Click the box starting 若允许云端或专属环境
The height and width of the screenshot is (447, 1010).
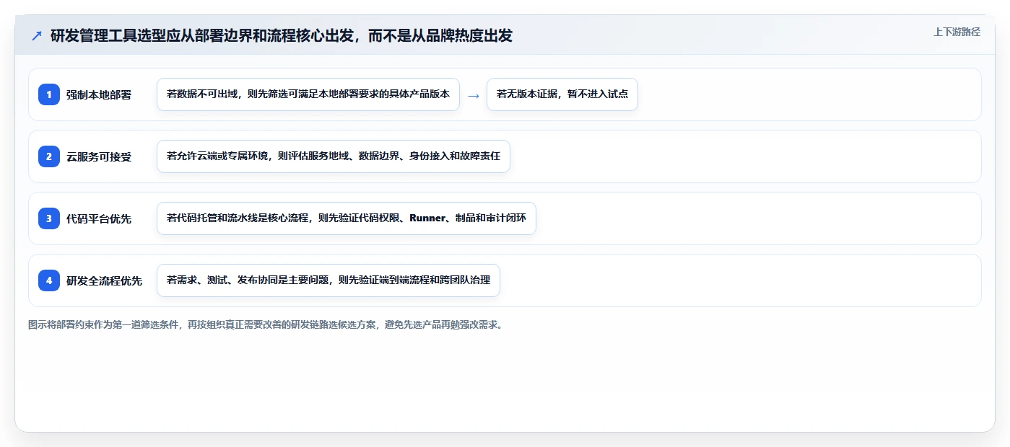tap(334, 156)
